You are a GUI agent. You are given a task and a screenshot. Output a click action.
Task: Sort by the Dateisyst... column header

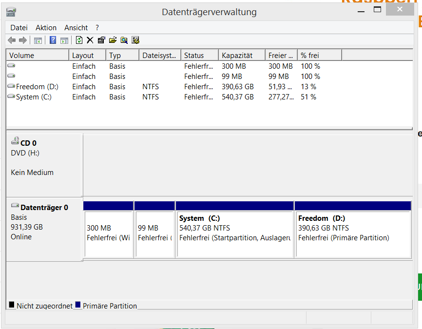pyautogui.click(x=160, y=55)
